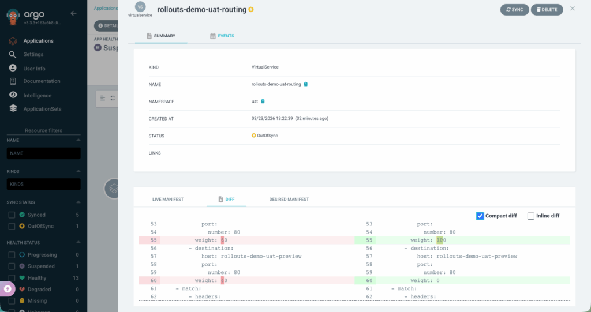The width and height of the screenshot is (591, 312).
Task: Click the compress/collapse view icon
Action: tap(113, 98)
